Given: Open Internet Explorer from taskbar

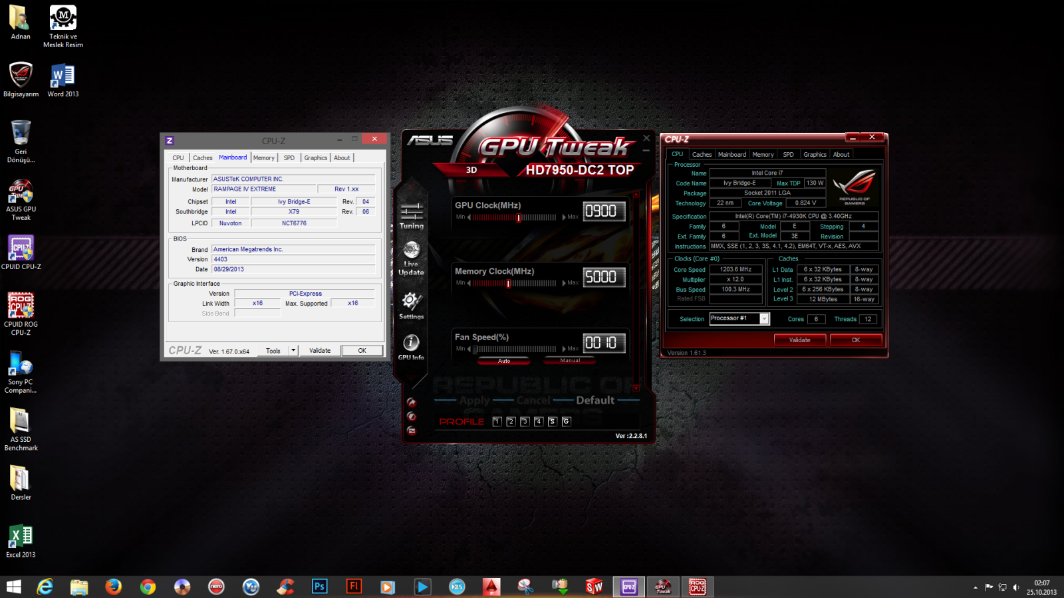Looking at the screenshot, I should (x=45, y=587).
